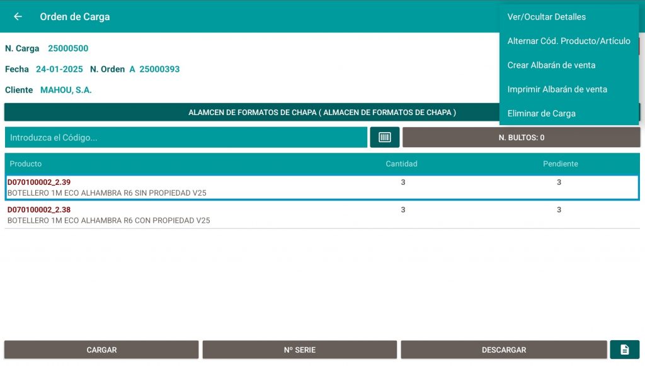
Task: Click the Producto column header
Action: pos(26,164)
